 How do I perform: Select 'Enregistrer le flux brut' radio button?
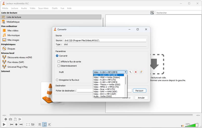57,80
